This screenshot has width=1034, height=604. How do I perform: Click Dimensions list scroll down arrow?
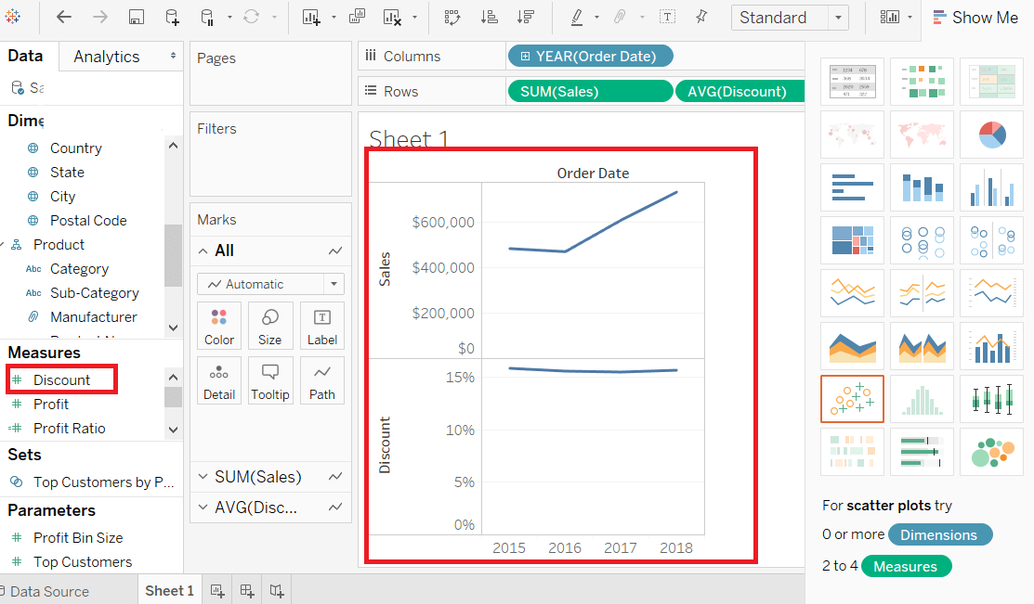tap(173, 328)
